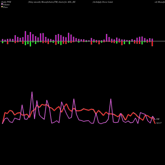The image size is (165, 165).
Task: Click the tallest magenta volume line peak
Action: pyautogui.click(x=32, y=92)
